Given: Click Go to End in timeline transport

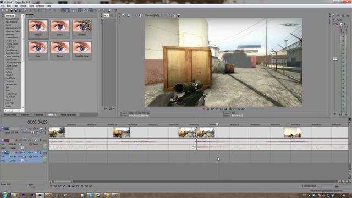Looking at the screenshot, I should click(x=82, y=186).
